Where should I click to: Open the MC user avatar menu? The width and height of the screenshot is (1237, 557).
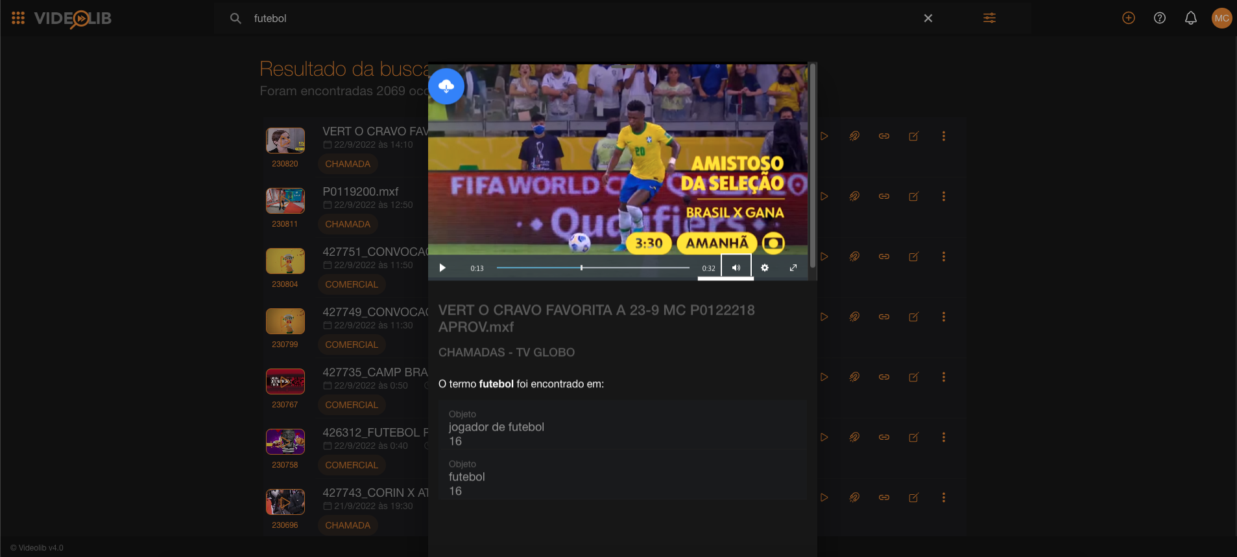coord(1222,18)
